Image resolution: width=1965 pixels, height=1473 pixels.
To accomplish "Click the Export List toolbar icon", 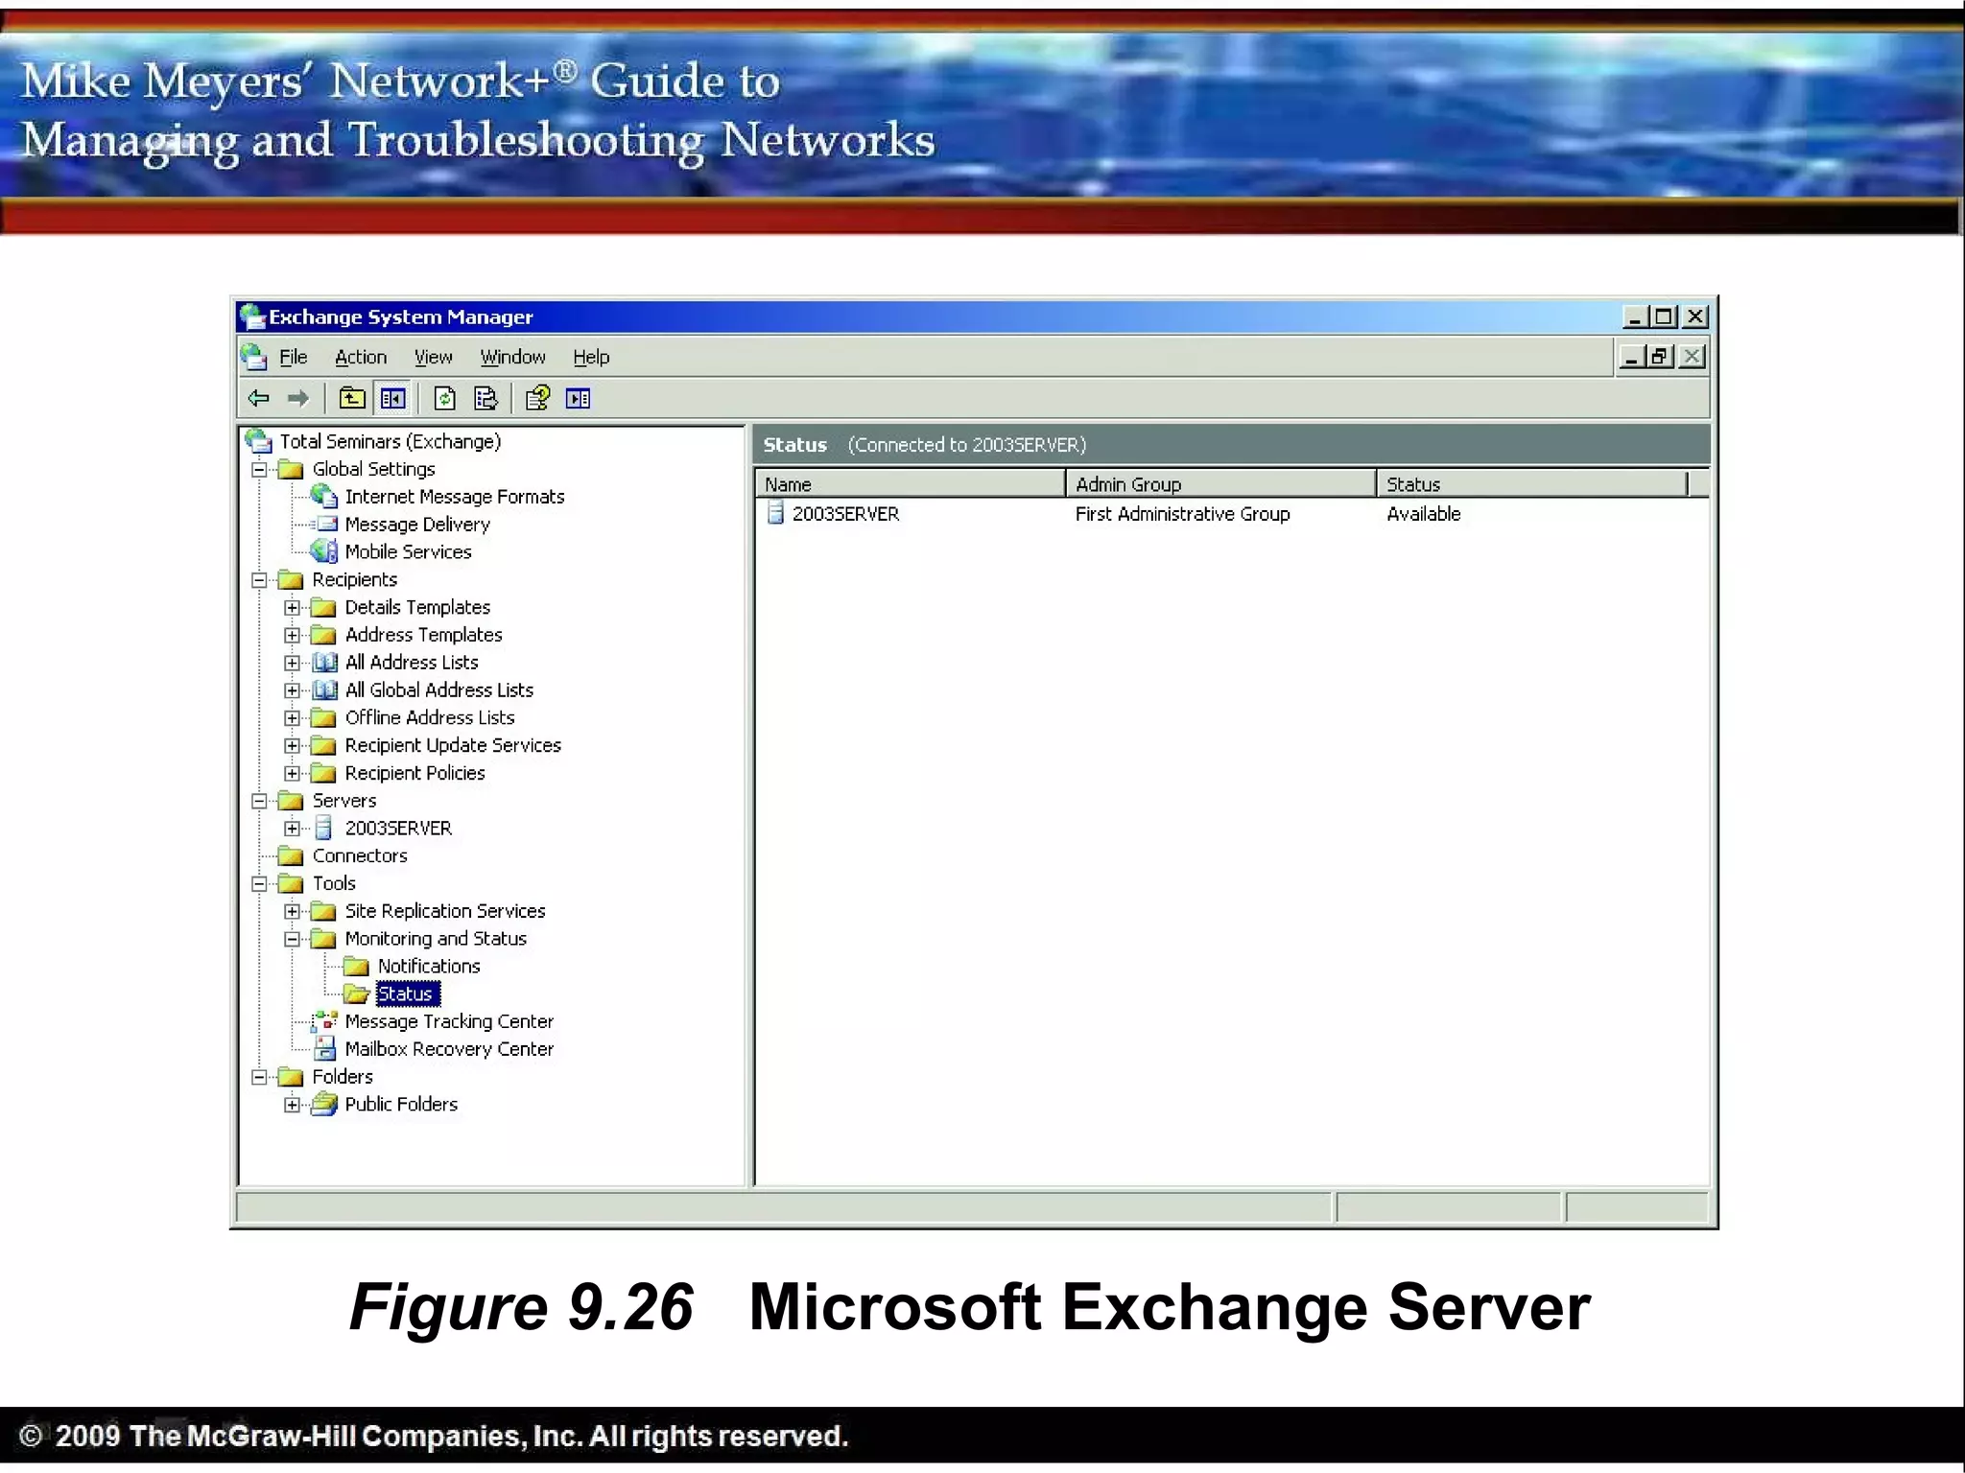I will (486, 398).
